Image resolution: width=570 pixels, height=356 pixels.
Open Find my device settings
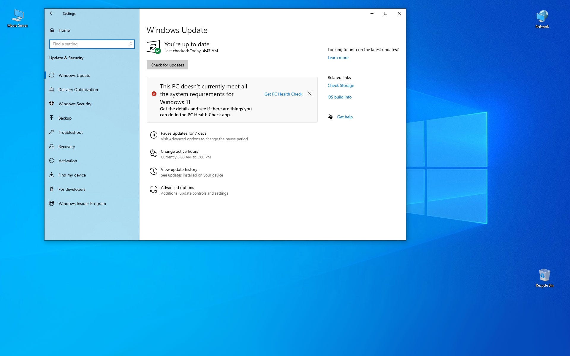pos(92,175)
